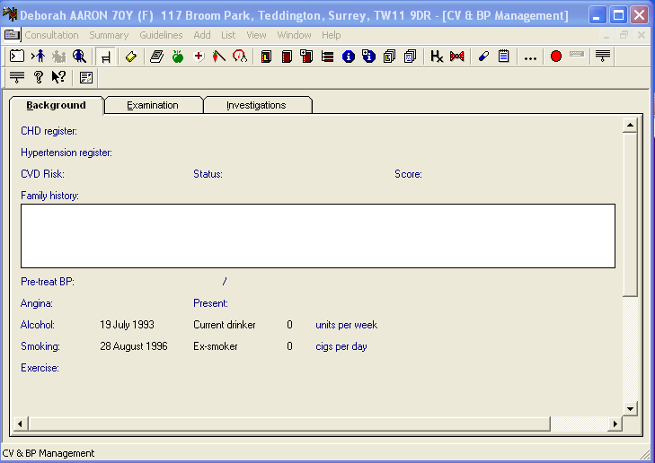The height and width of the screenshot is (463, 655).
Task: Open the Summary menu
Action: tap(109, 35)
